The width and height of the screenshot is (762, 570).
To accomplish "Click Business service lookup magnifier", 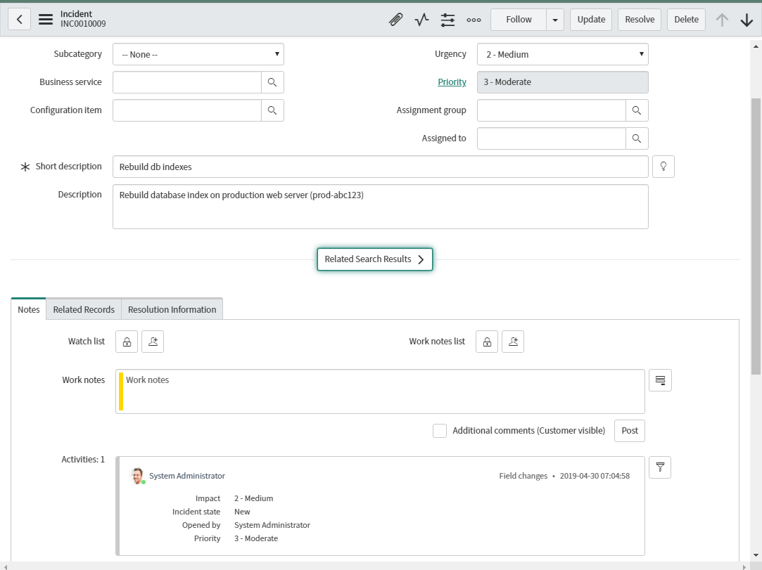I will [272, 82].
